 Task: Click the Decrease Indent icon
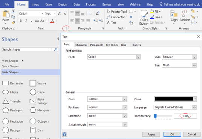[x=95, y=21]
